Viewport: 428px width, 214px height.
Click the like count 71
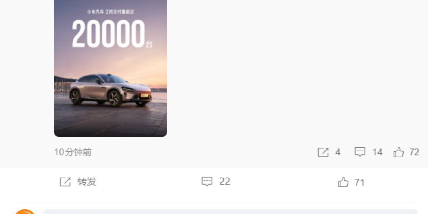click(x=360, y=183)
